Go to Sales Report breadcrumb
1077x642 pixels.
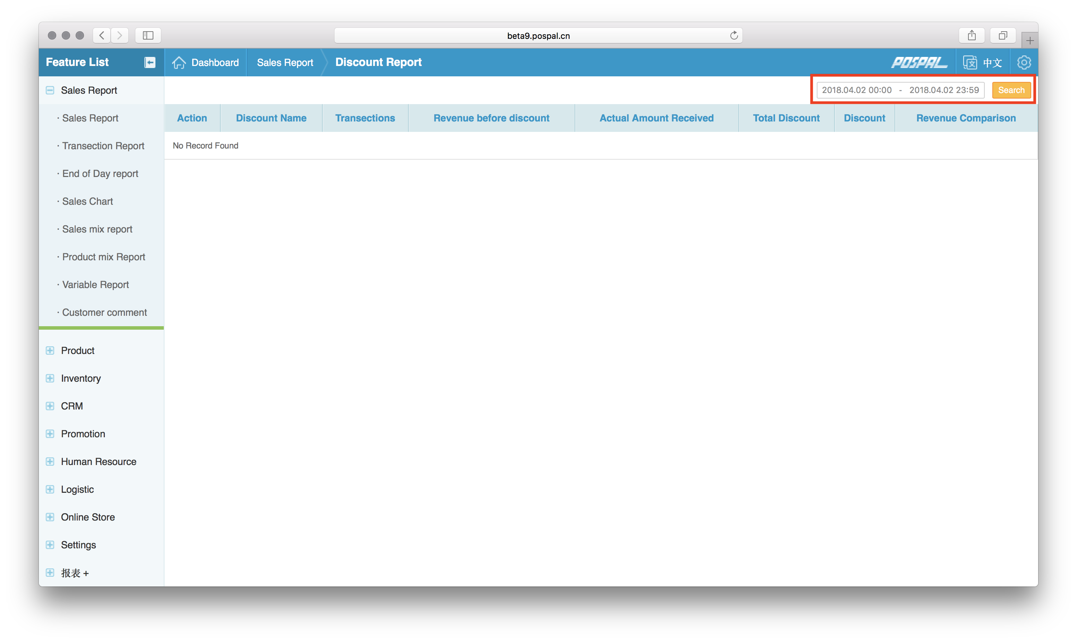(285, 62)
